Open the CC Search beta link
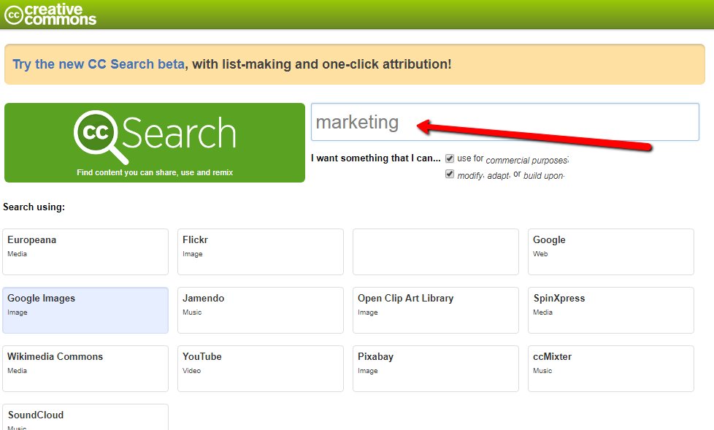The width and height of the screenshot is (714, 430). click(x=99, y=64)
